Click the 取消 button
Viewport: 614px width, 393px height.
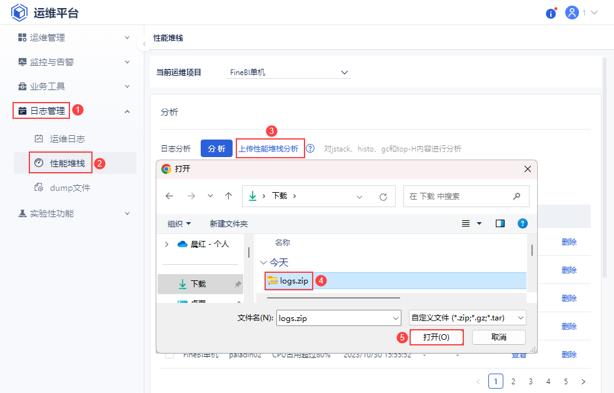point(499,337)
